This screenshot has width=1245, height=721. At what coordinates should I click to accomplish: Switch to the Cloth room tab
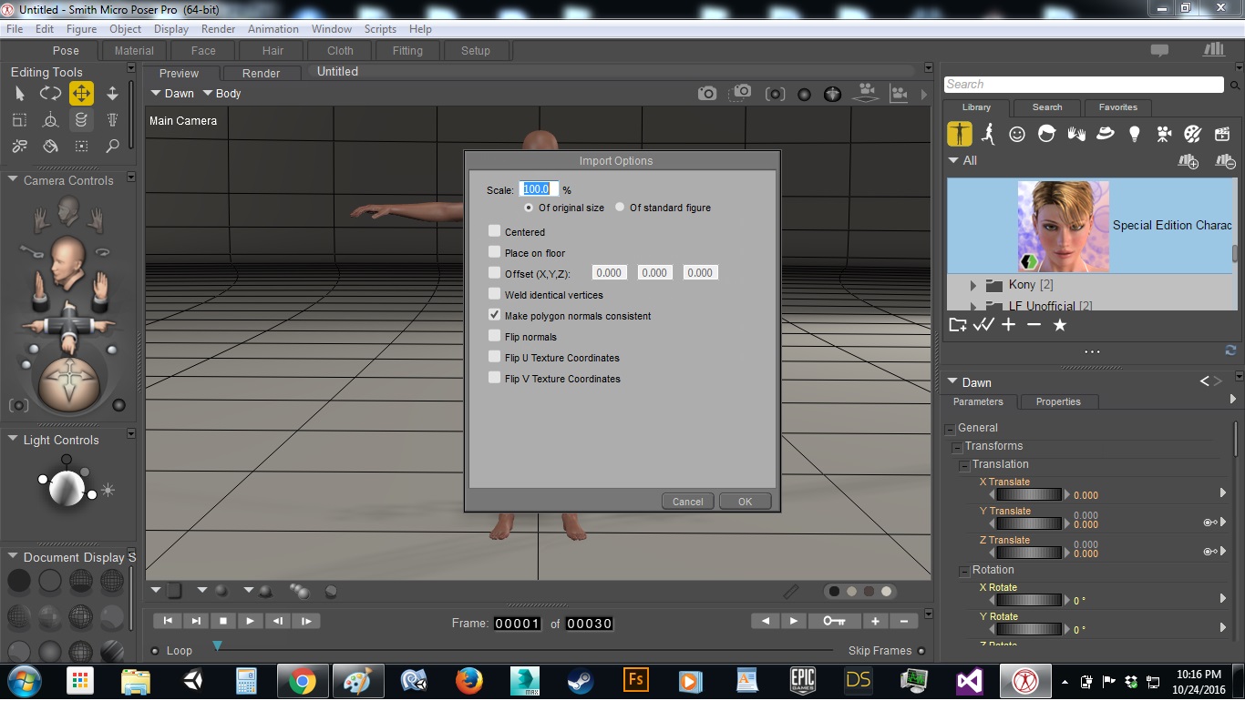(x=340, y=51)
